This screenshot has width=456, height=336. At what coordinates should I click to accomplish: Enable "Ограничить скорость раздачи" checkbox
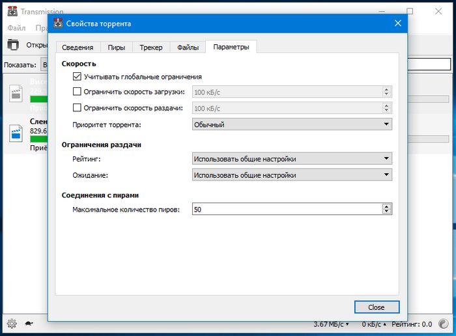(x=78, y=108)
